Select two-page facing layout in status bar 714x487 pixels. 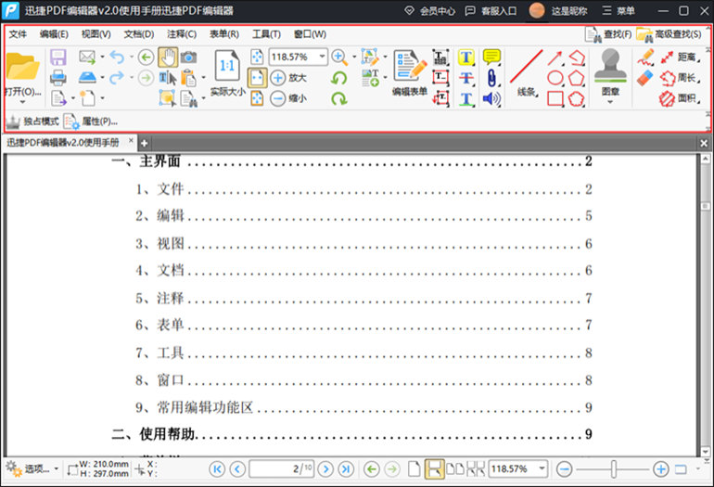[x=455, y=468]
